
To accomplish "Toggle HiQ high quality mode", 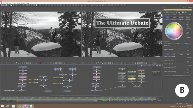I will coord(132,101).
